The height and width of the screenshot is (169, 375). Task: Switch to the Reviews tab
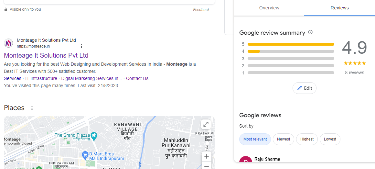(340, 8)
